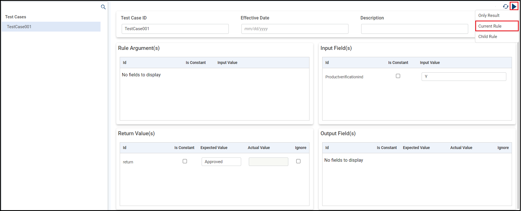Click the Input Value header in Input Fields

point(430,63)
